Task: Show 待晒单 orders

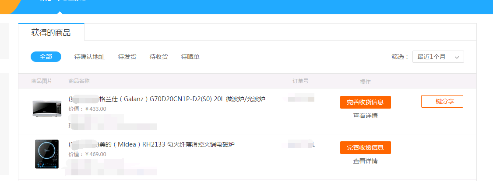Action: tap(190, 57)
